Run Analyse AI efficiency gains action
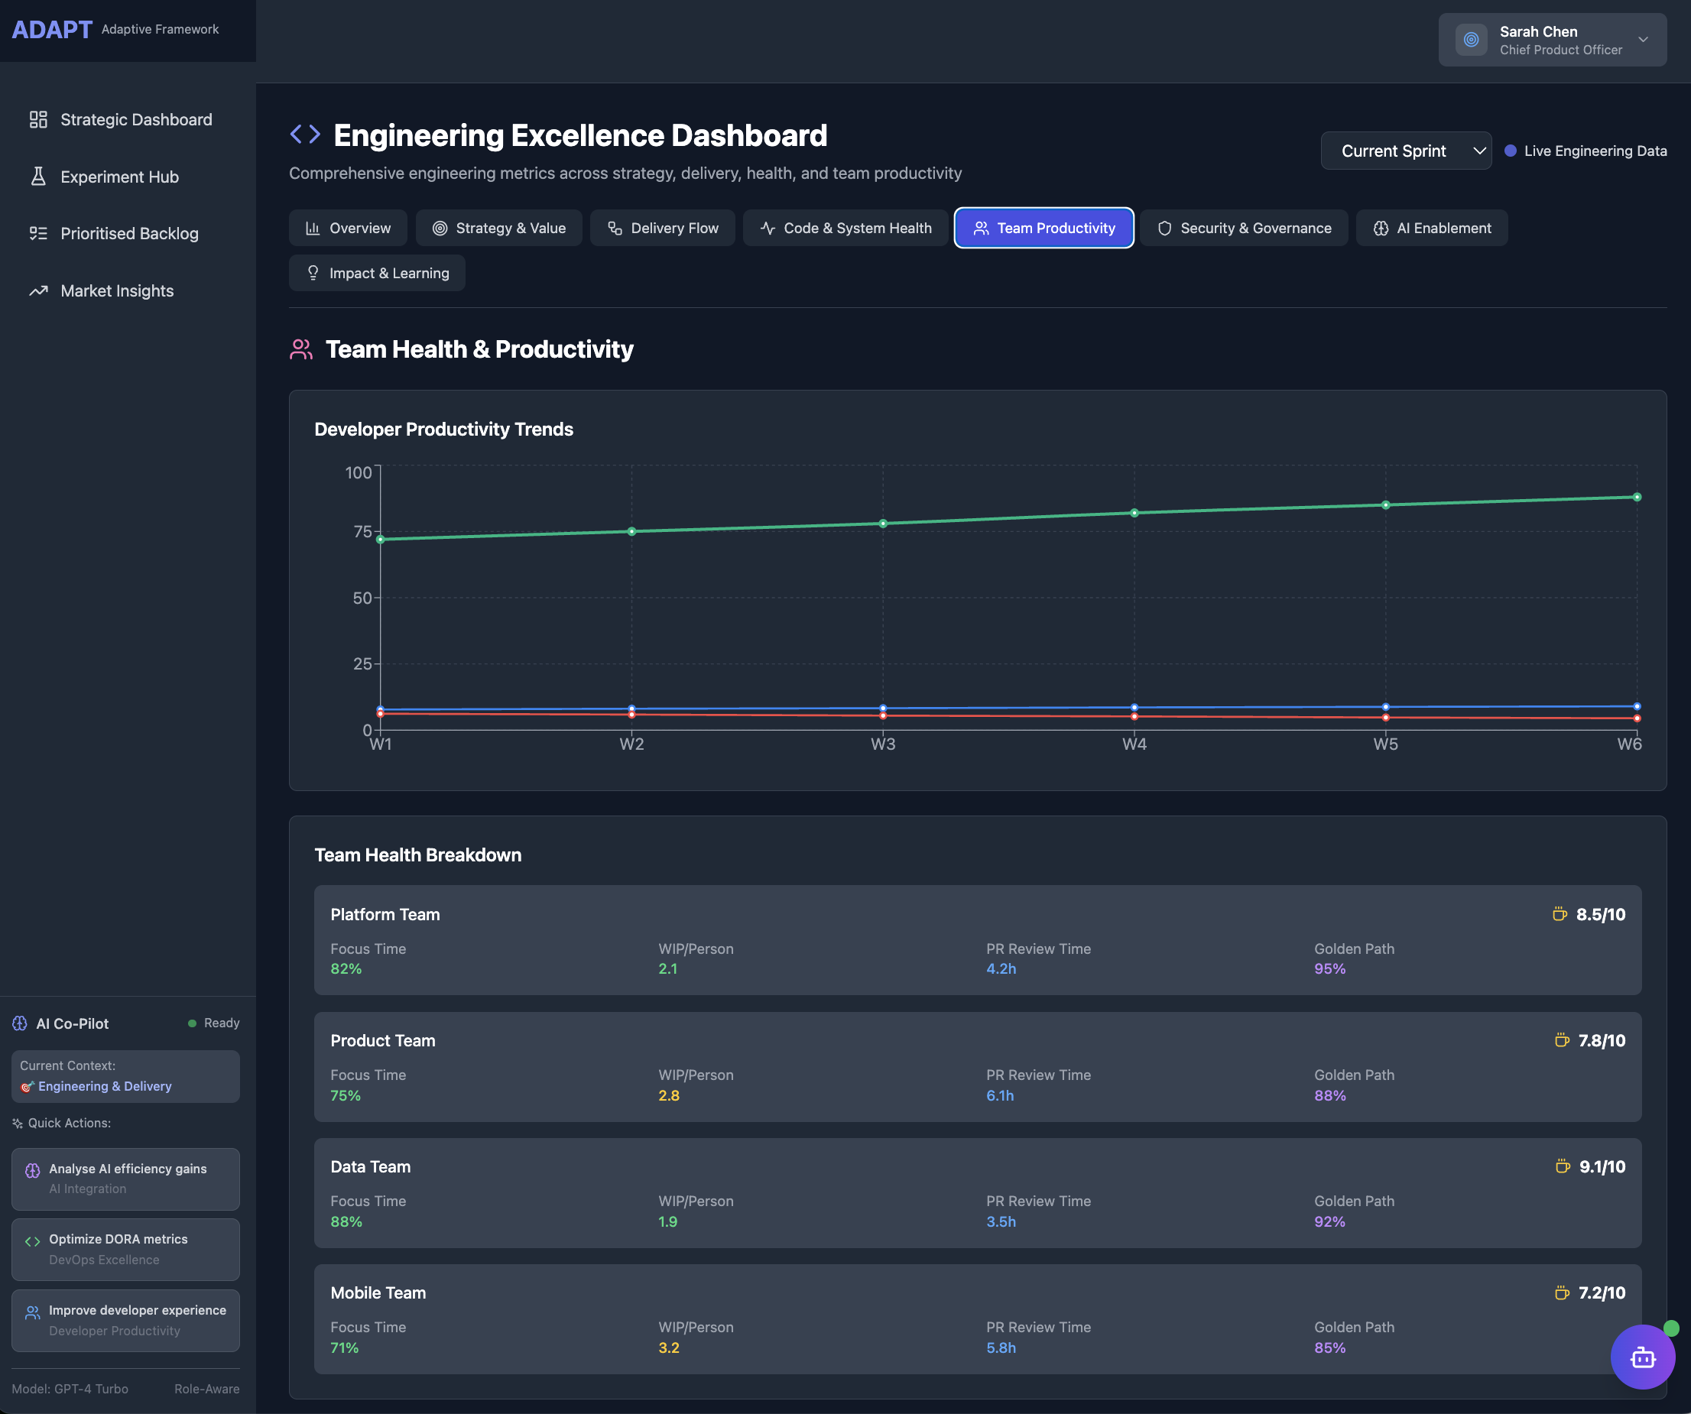 [125, 1178]
